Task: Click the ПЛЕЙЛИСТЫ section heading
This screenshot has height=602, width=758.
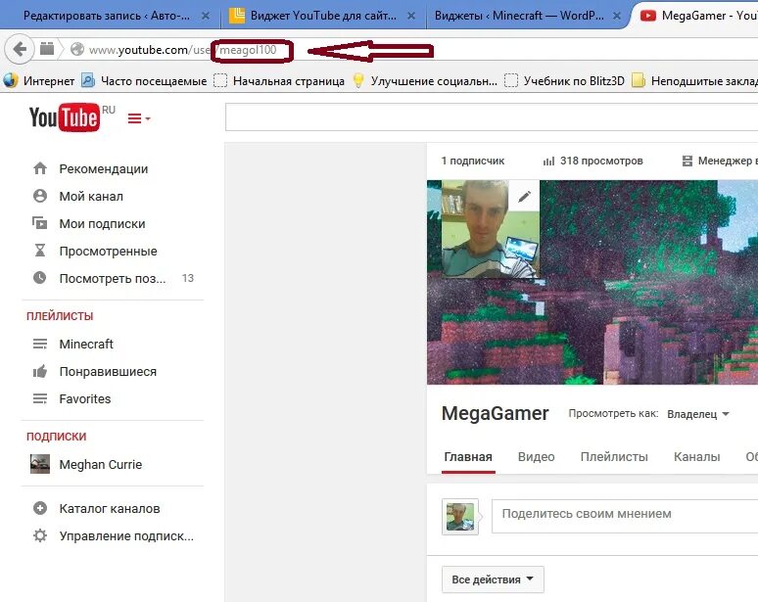Action: point(60,316)
